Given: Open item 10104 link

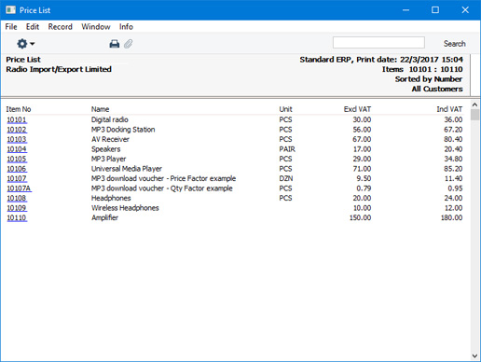Looking at the screenshot, I should click(x=17, y=149).
